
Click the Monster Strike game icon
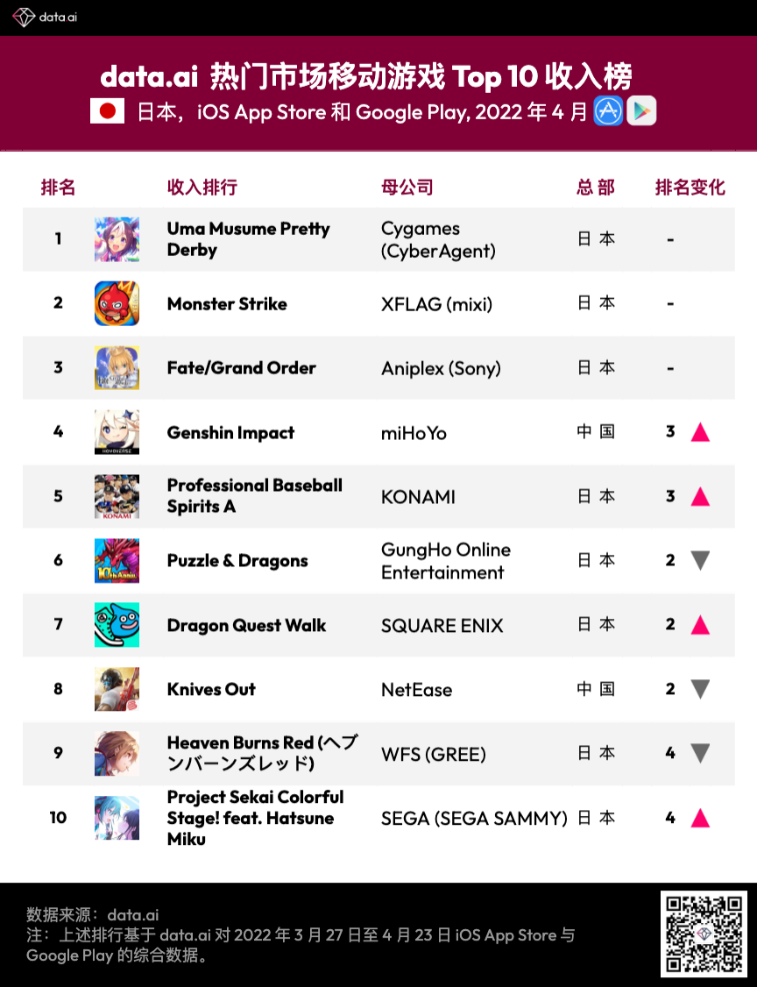(117, 303)
